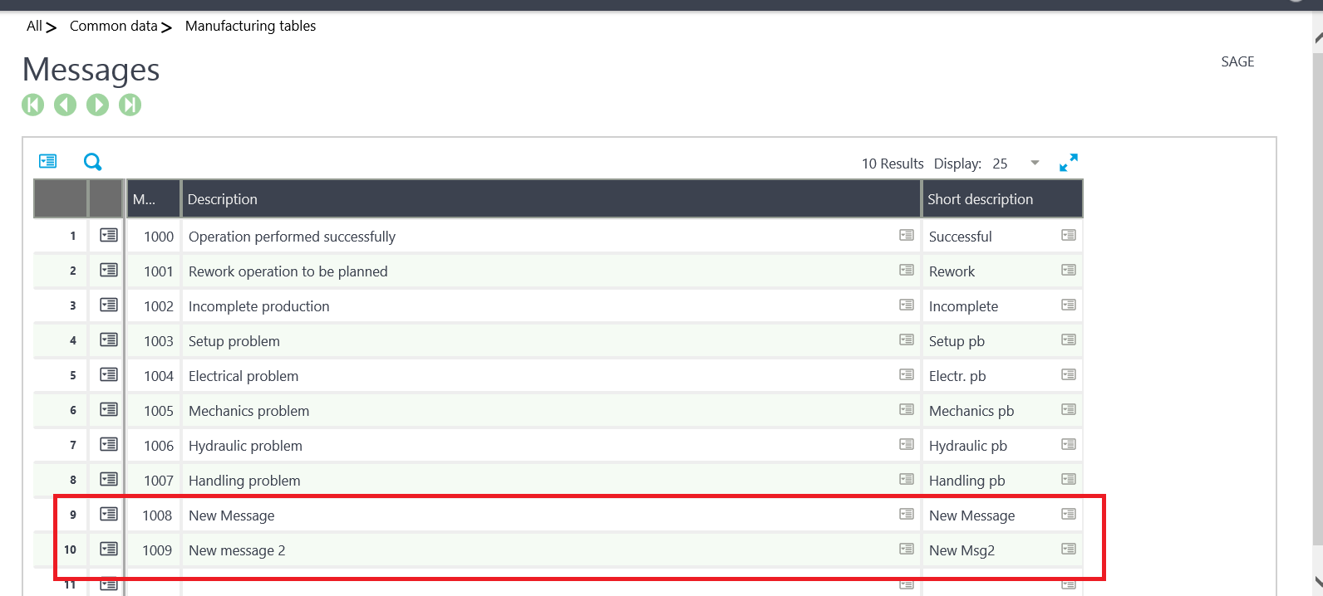Open the table options card icon
The width and height of the screenshot is (1323, 596).
point(48,161)
